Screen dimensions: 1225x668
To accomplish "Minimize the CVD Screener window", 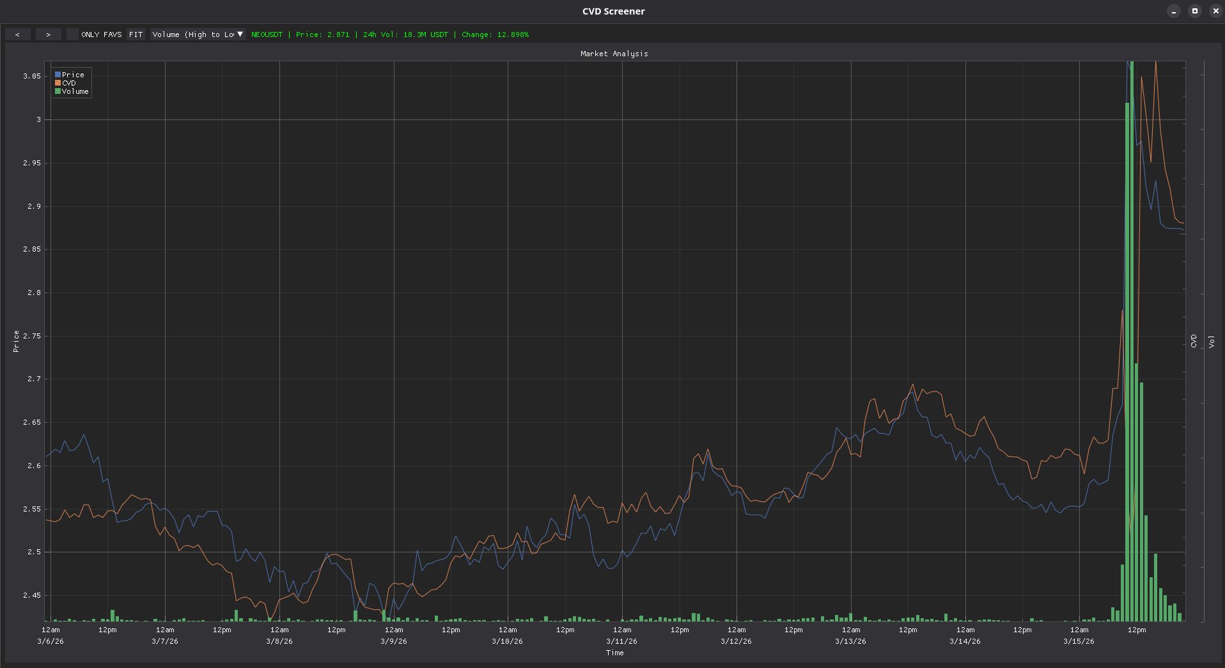I will point(1173,11).
